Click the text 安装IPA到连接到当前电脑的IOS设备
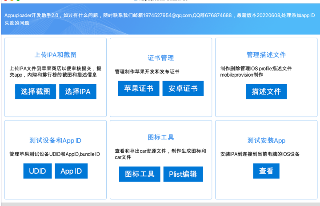The width and height of the screenshot is (320, 206). click(x=260, y=154)
